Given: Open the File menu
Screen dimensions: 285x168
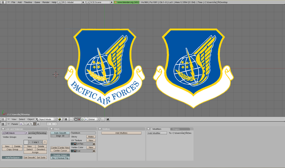Looking at the screenshot, I should pos(13,2).
